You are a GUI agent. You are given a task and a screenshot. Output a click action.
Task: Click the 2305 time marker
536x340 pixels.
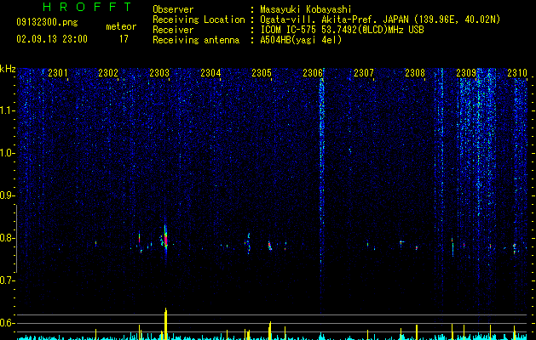[262, 73]
